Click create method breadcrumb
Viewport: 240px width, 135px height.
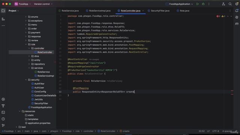(124, 131)
